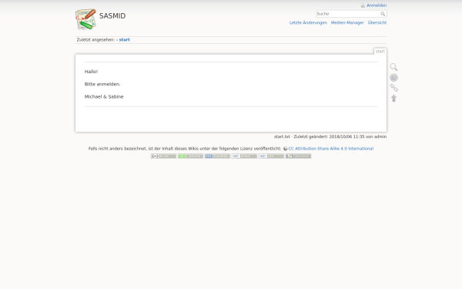Click the CC BY-SA license badge
This screenshot has width=462, height=289.
163,156
